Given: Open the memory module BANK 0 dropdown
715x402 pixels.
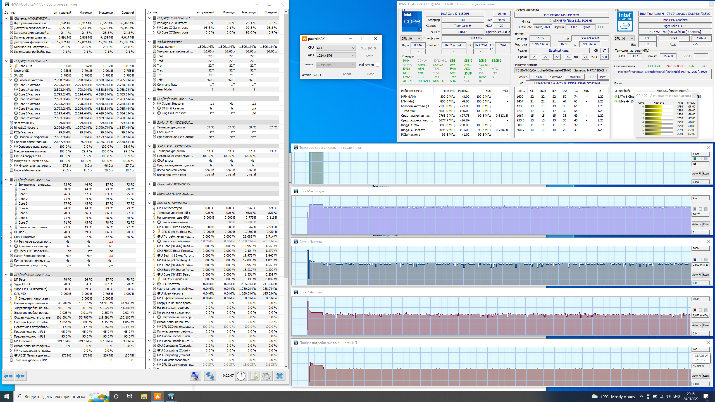Looking at the screenshot, I should pos(561,70).
